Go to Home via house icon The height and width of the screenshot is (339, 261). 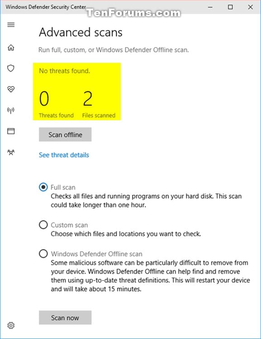[11, 47]
